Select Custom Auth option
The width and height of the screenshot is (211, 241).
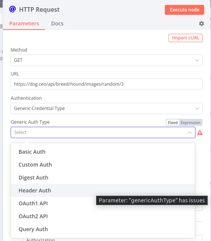pos(103,165)
